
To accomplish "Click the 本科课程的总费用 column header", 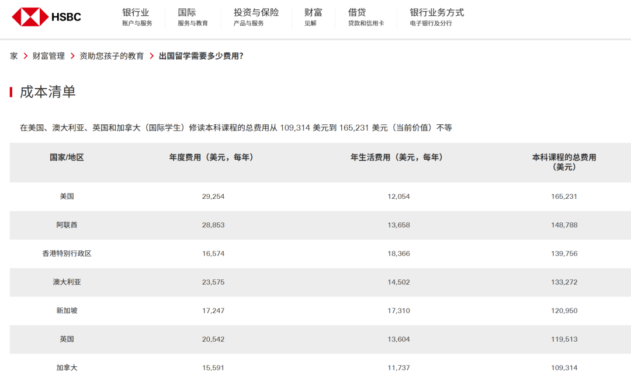I will click(564, 162).
